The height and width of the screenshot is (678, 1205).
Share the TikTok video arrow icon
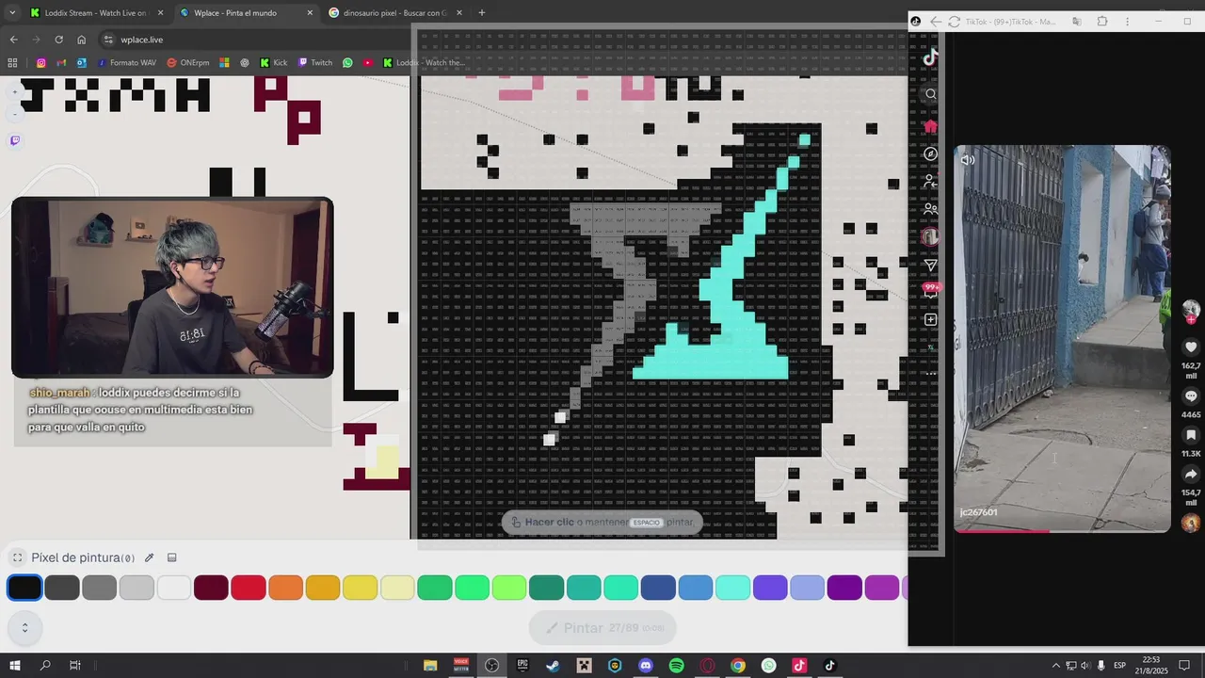[x=1191, y=475]
